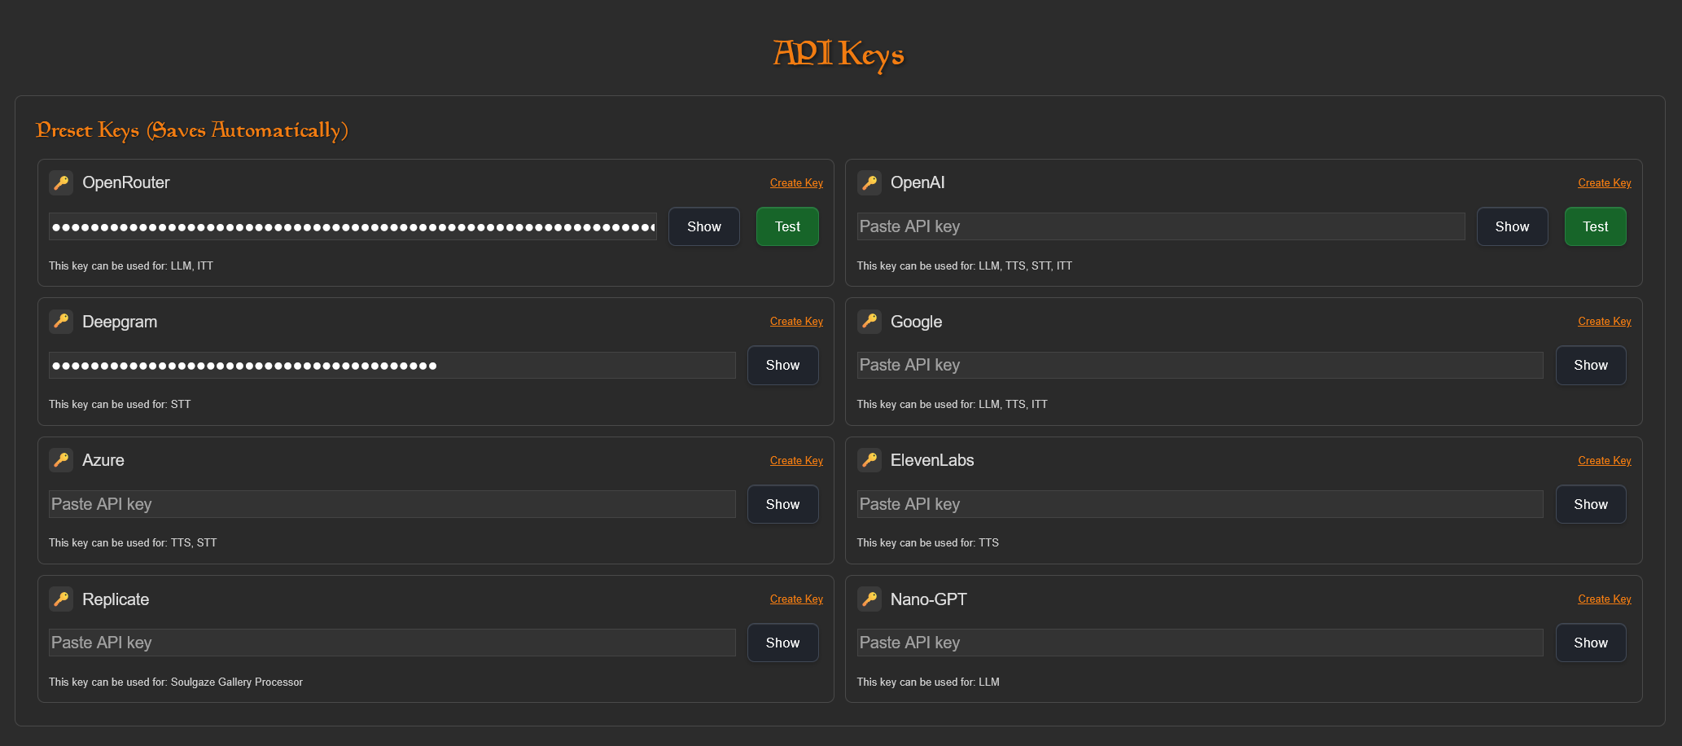1682x746 pixels.
Task: Click the key icon beside Deepgram
Action: (x=61, y=322)
